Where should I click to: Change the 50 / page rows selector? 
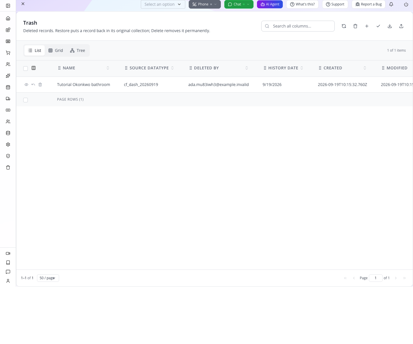(48, 278)
